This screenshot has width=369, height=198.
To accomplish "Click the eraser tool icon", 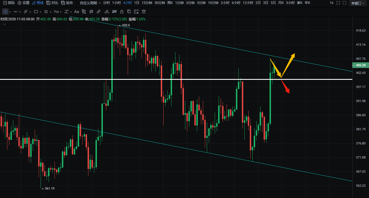I will pyautogui.click(x=91, y=12).
